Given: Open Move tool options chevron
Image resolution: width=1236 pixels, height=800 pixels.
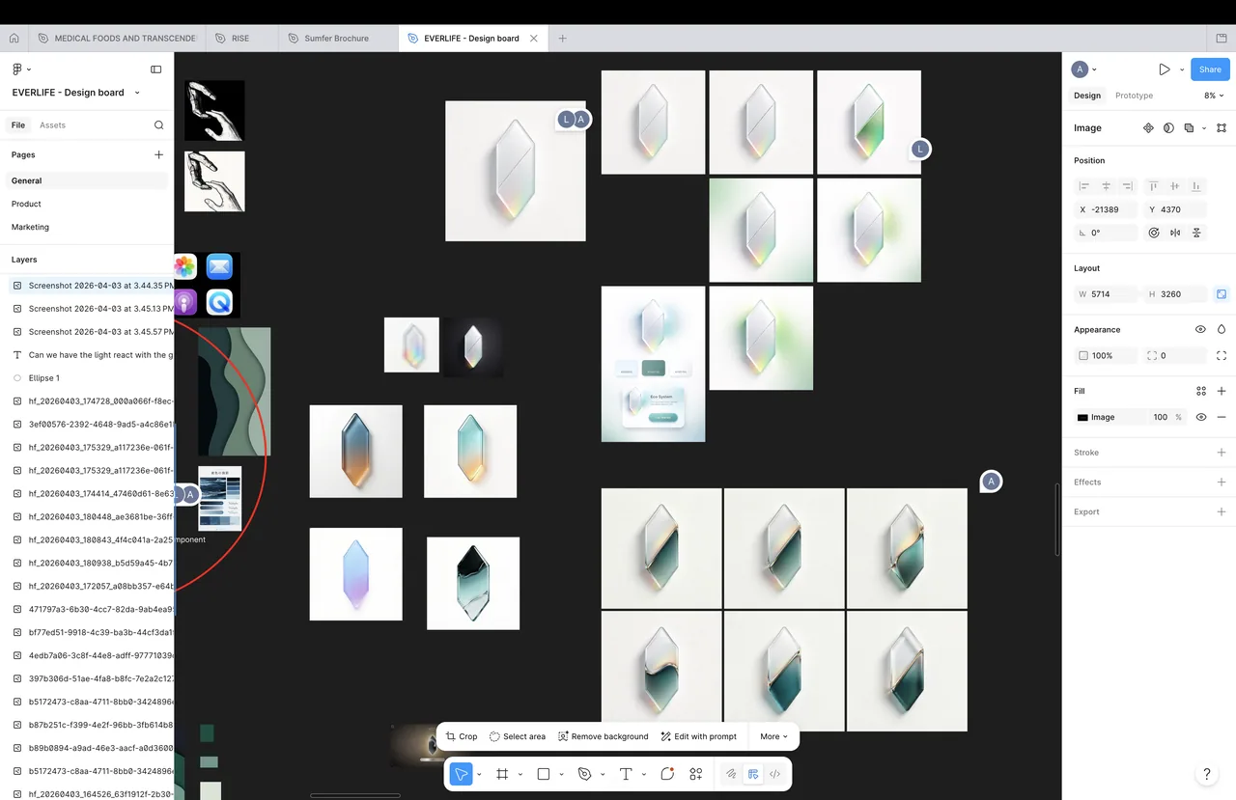Looking at the screenshot, I should (479, 774).
